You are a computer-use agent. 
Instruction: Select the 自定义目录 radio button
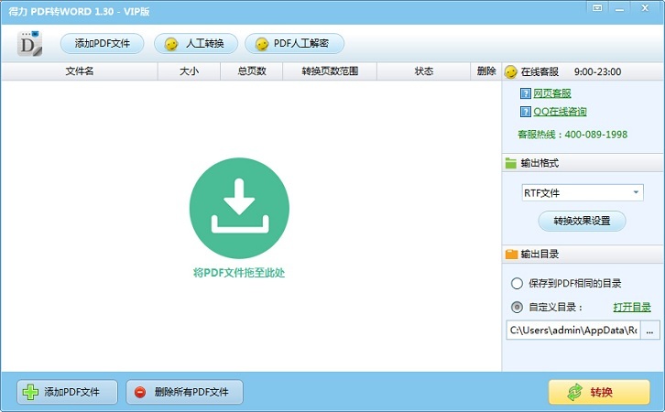pos(518,307)
